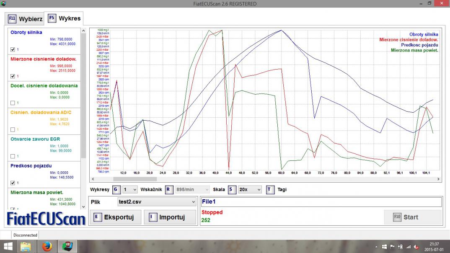Uncheck the Mierzone cisnienie doladow. checkbox

pyautogui.click(x=13, y=76)
